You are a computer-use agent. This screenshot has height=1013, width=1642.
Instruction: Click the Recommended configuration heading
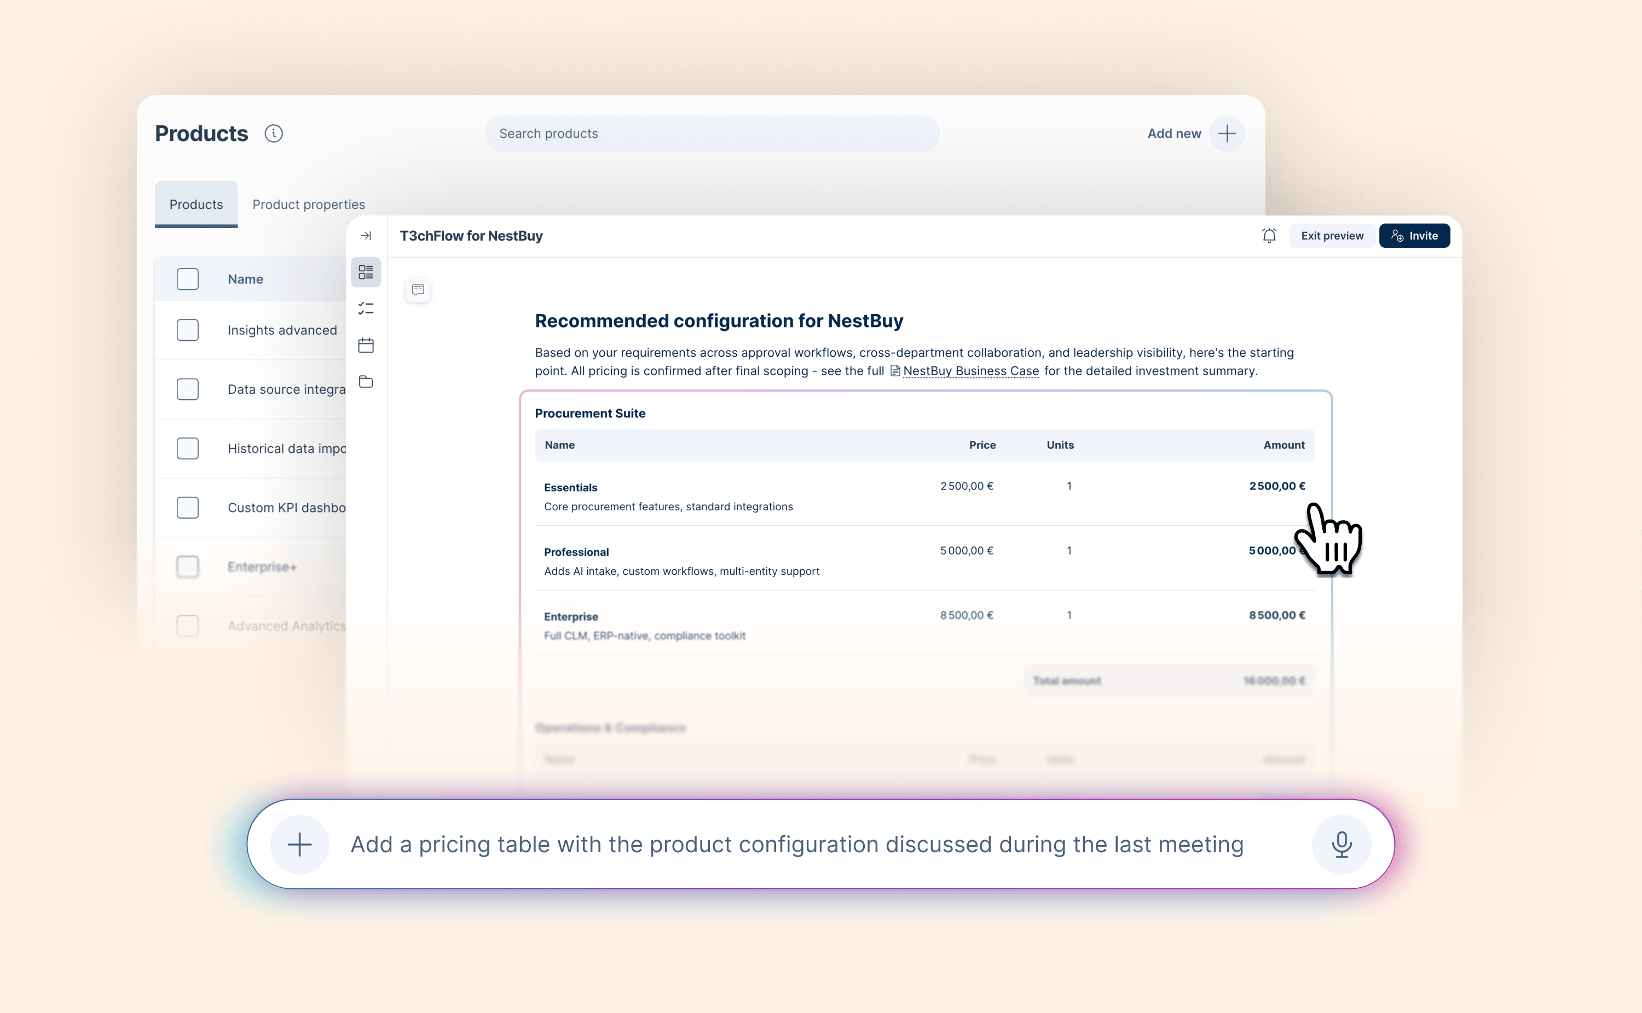[719, 321]
